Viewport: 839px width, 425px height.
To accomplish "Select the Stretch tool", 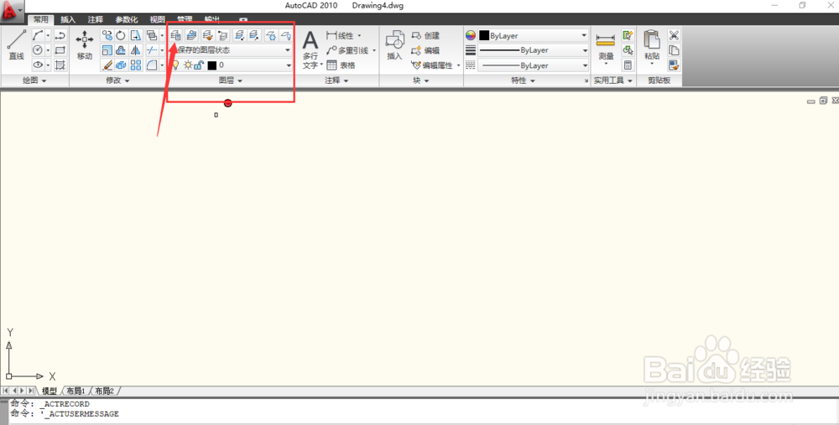I will 136,35.
